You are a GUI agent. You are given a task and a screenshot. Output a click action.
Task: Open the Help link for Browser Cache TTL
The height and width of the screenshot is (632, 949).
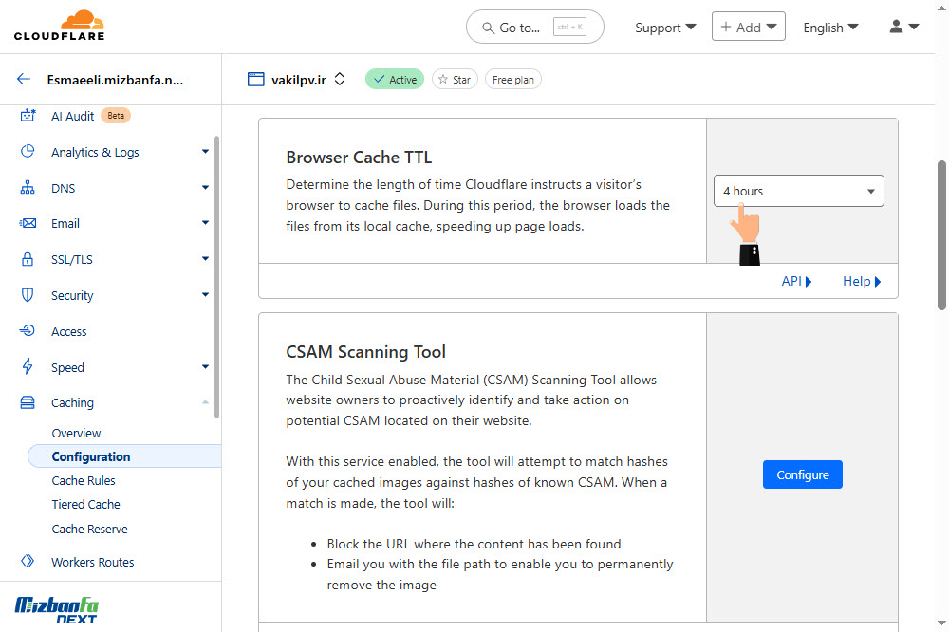coord(862,281)
